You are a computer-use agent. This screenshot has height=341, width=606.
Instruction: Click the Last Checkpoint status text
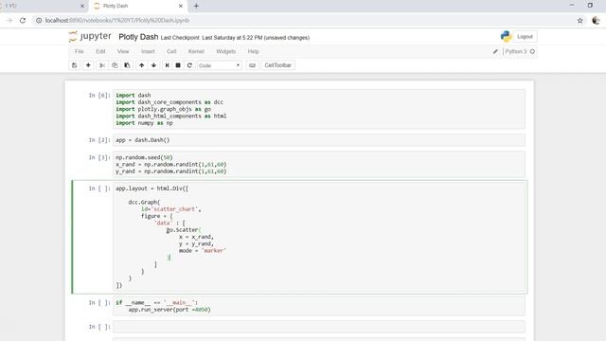[x=235, y=38]
